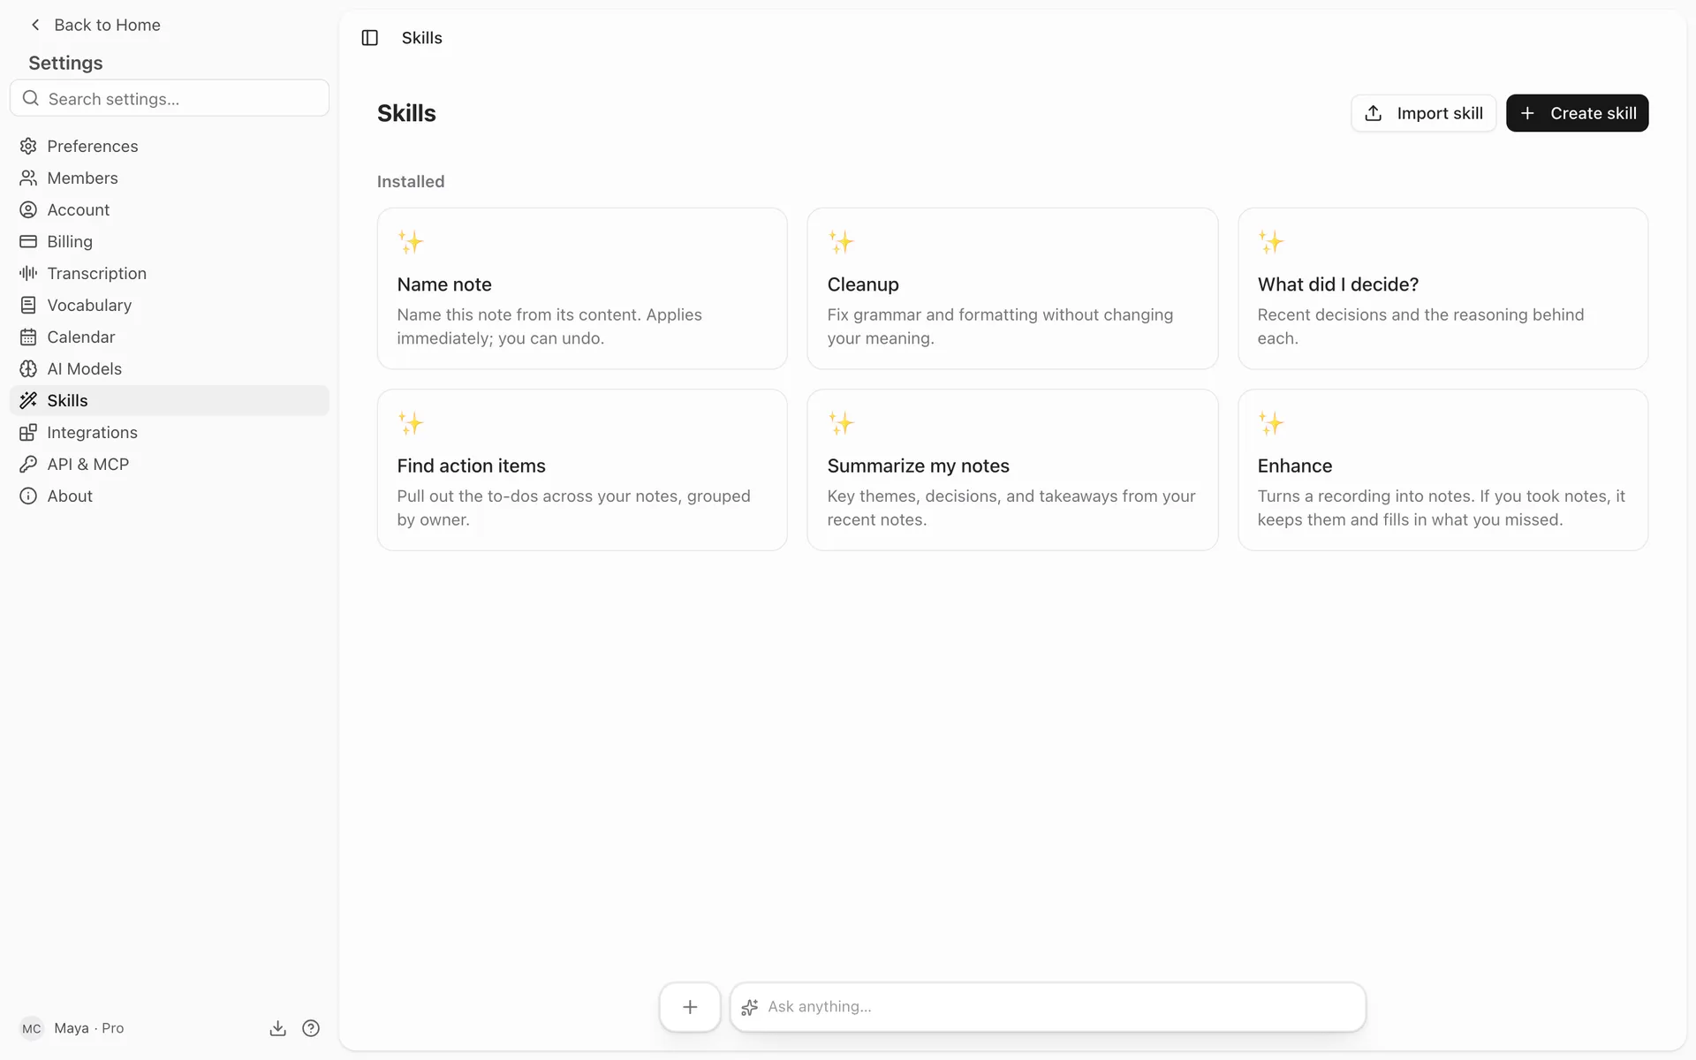Click the About info icon
This screenshot has width=1696, height=1060.
28,496
